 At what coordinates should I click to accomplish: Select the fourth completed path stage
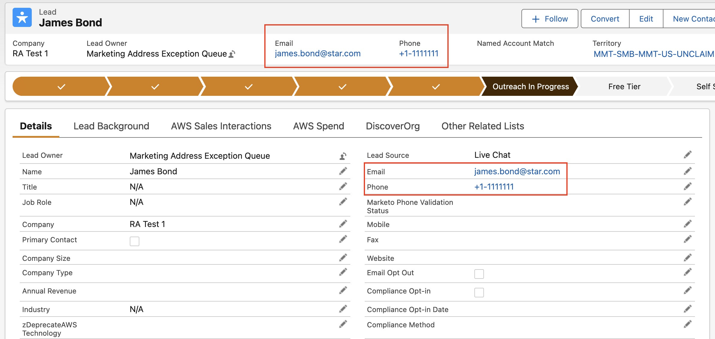(x=342, y=87)
